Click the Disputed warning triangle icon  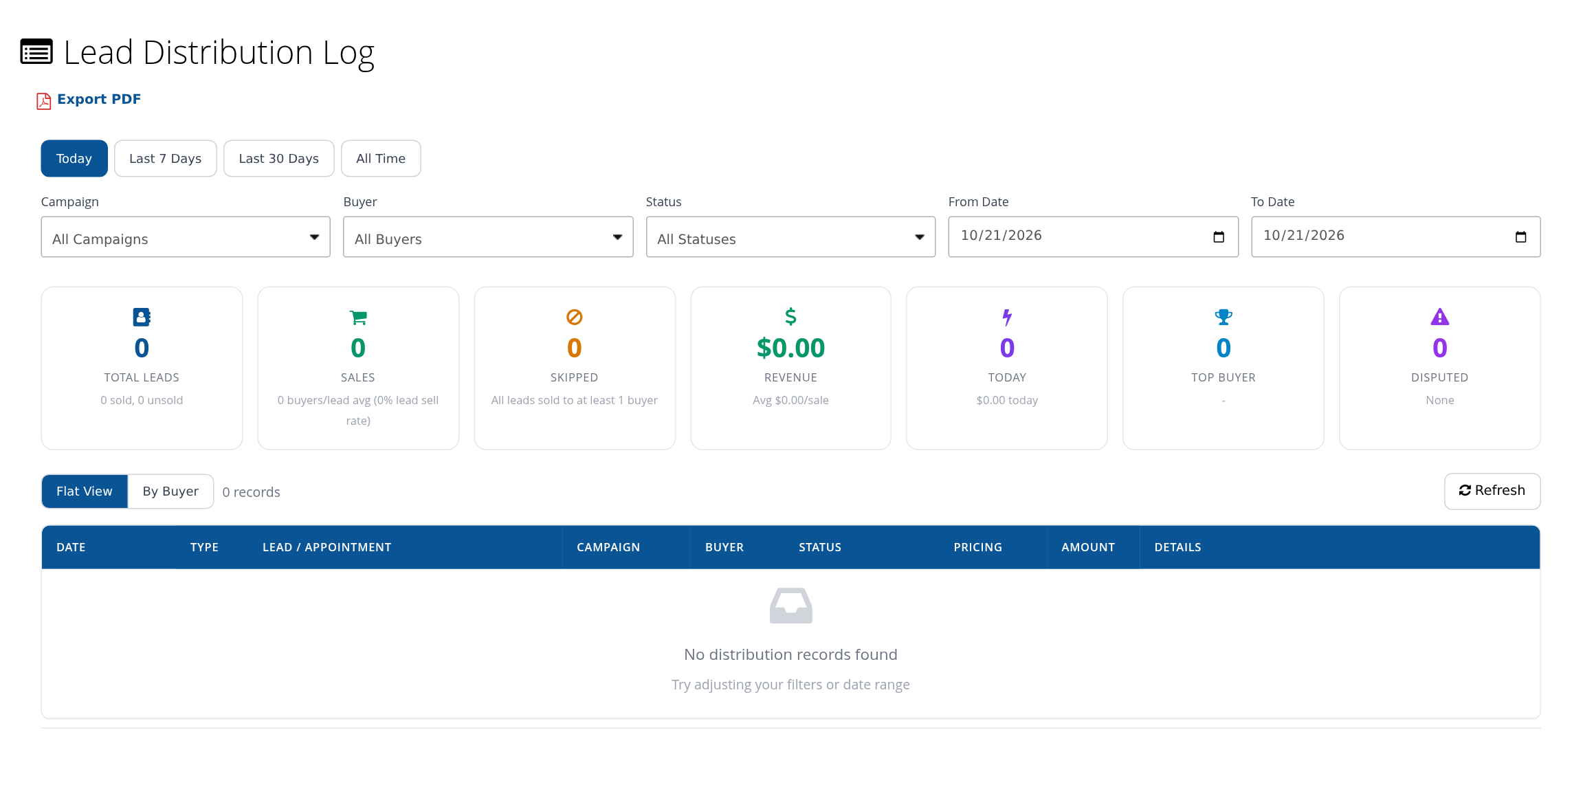coord(1440,317)
